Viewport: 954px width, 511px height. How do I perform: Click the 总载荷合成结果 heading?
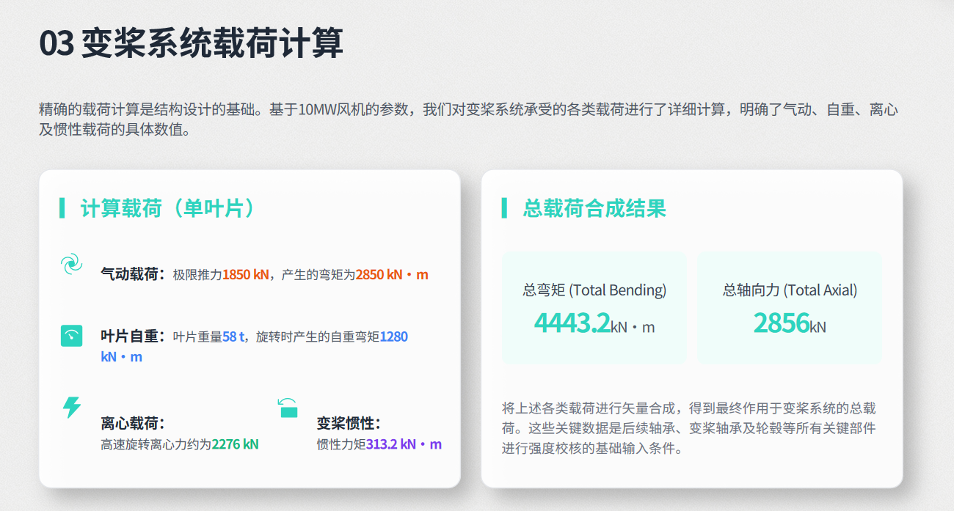click(594, 208)
